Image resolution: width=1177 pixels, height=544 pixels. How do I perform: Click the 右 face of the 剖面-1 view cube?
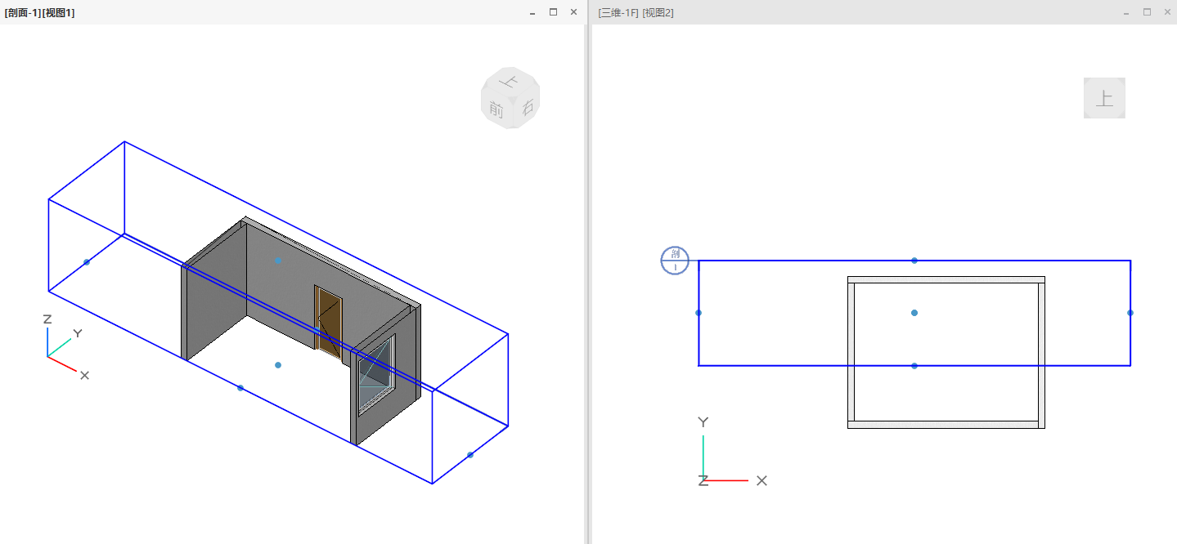(528, 107)
